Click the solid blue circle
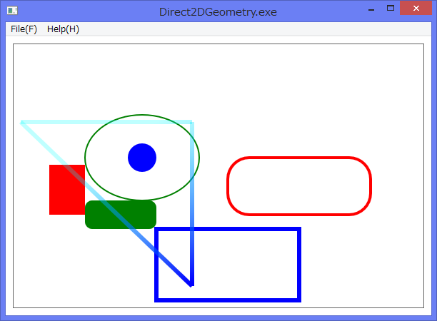The width and height of the screenshot is (437, 321). 142,158
